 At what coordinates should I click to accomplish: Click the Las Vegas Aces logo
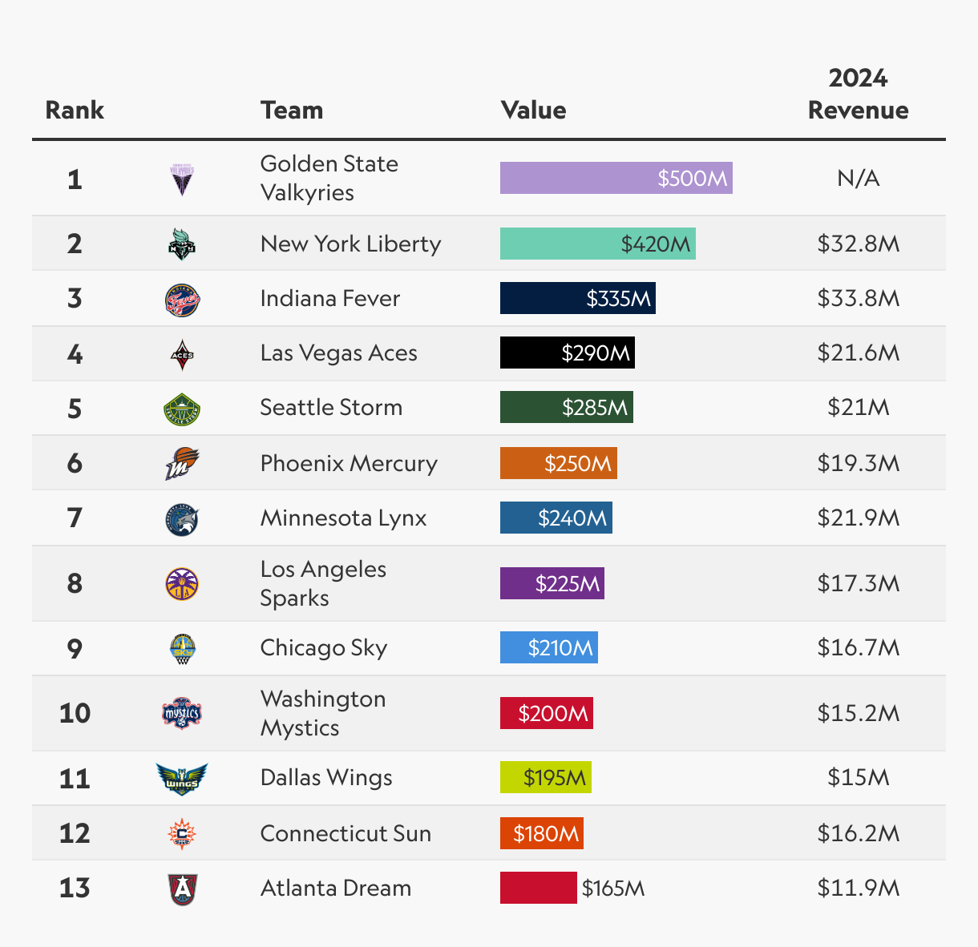182,354
